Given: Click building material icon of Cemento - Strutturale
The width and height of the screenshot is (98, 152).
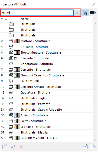Looking at the screenshot, I should (11, 70).
